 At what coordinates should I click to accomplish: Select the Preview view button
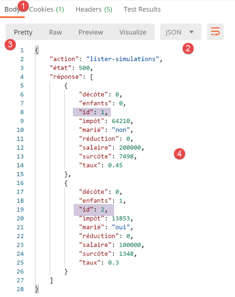(x=91, y=32)
